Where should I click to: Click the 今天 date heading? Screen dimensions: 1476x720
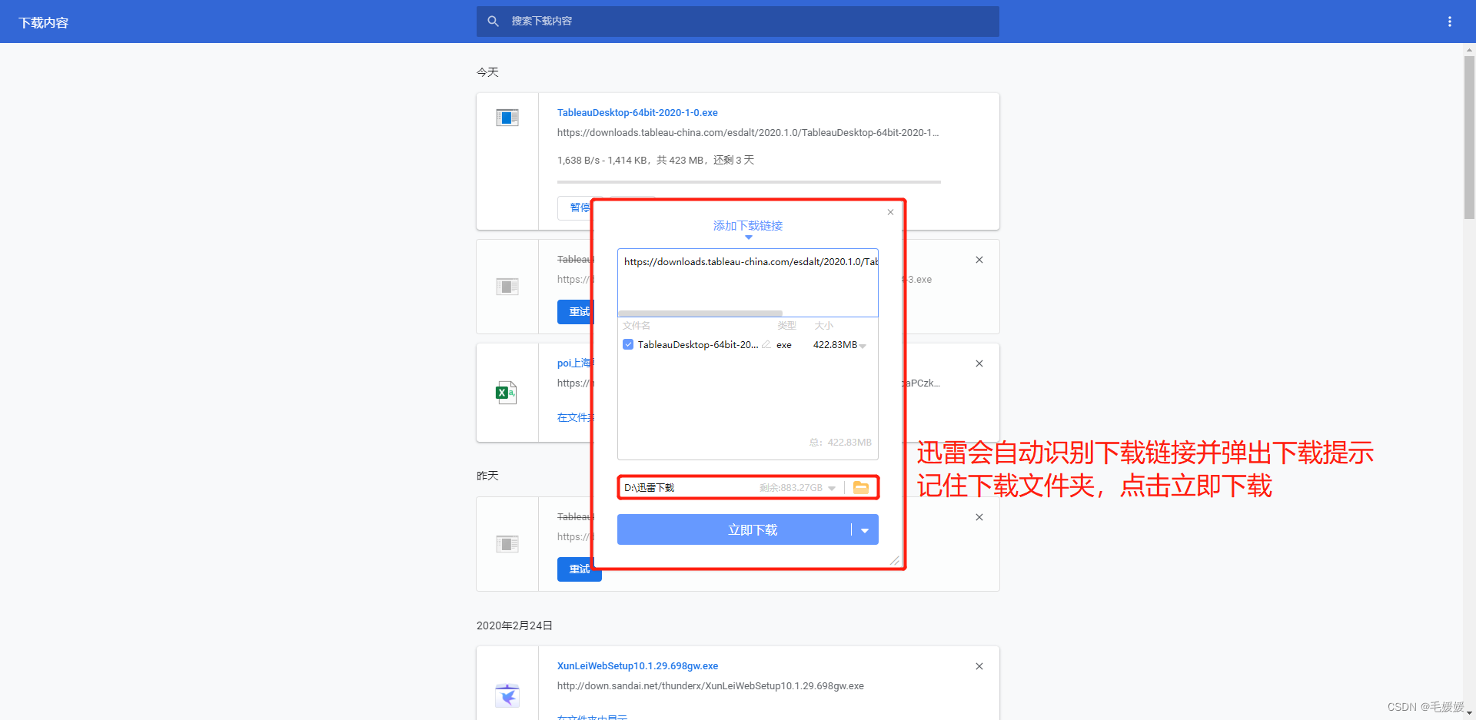point(487,72)
